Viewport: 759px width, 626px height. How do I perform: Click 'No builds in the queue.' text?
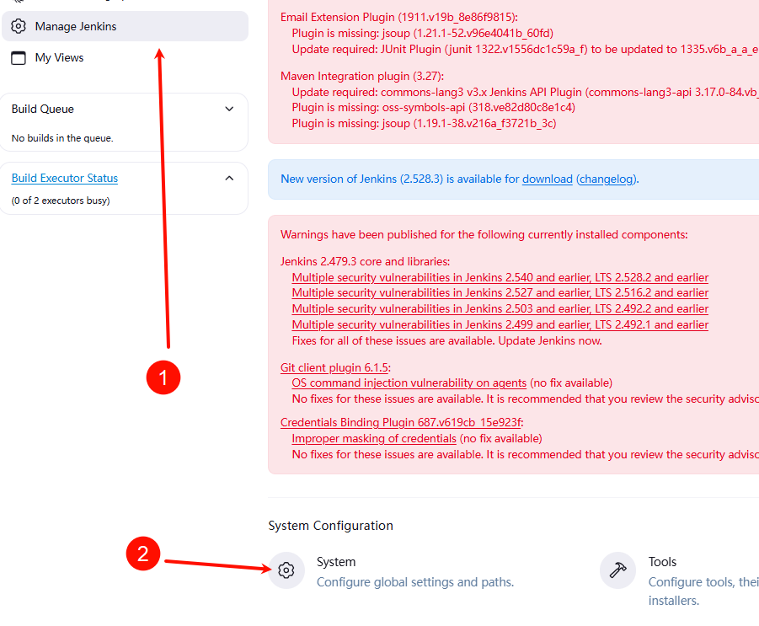[62, 138]
